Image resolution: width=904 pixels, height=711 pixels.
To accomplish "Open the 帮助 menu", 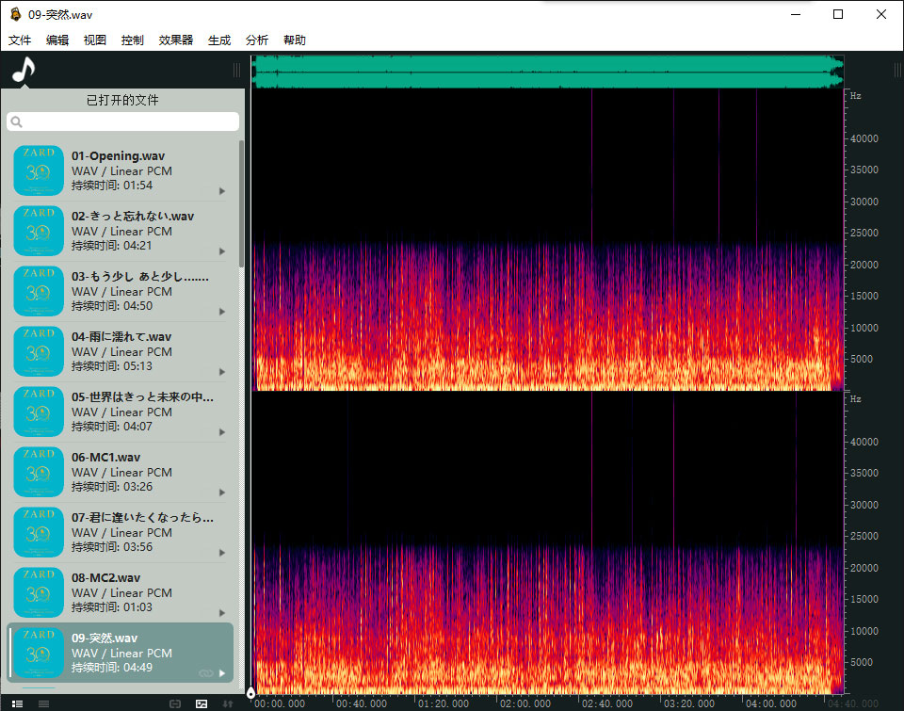I will pyautogui.click(x=294, y=40).
